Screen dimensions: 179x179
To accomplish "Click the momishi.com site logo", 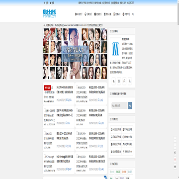I will click(50, 13).
